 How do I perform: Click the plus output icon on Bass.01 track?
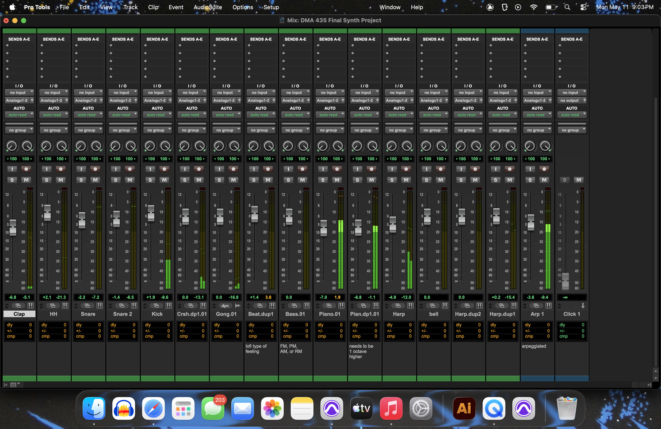(x=308, y=100)
